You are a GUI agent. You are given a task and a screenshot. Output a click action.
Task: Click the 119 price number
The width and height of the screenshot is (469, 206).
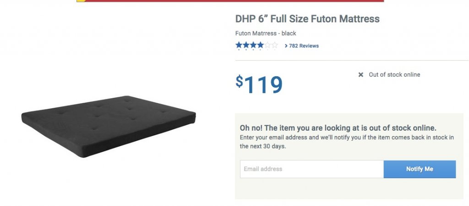tap(263, 85)
